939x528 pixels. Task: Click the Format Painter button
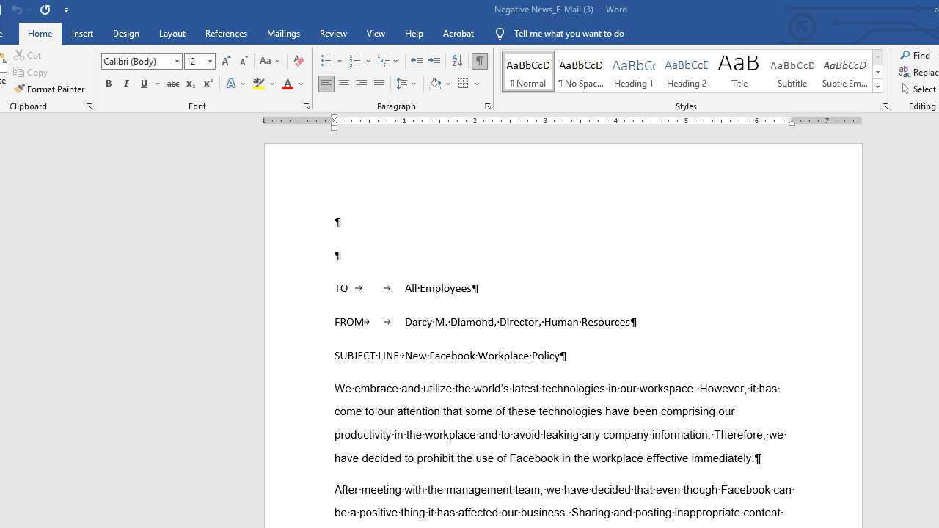tap(49, 89)
